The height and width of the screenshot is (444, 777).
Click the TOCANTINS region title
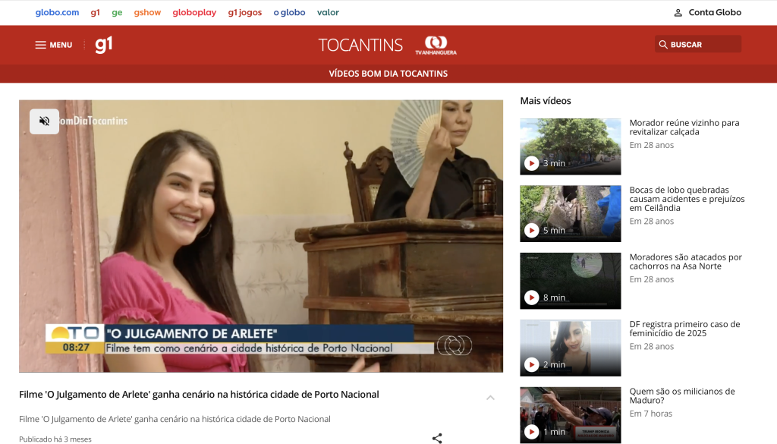360,45
